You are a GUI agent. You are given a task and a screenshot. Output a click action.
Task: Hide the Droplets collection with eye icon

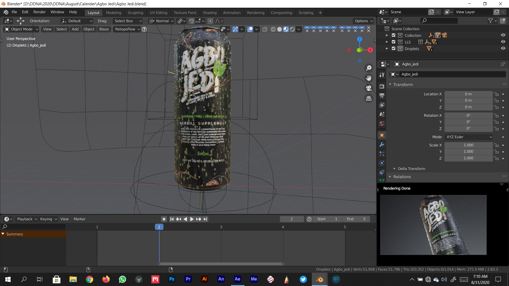[503, 48]
